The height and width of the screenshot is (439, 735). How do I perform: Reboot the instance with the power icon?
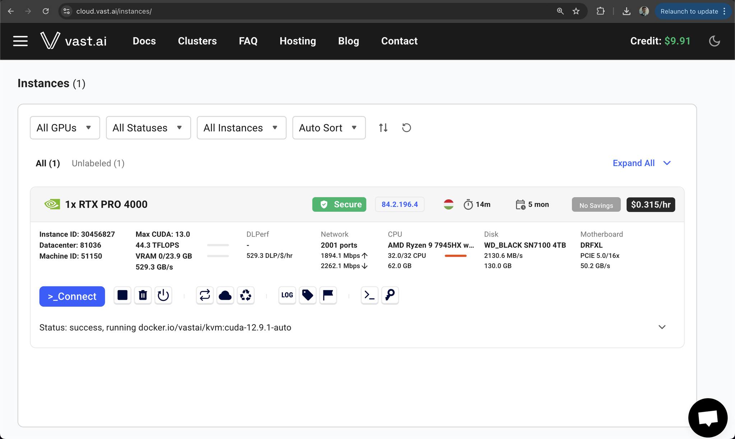click(163, 295)
